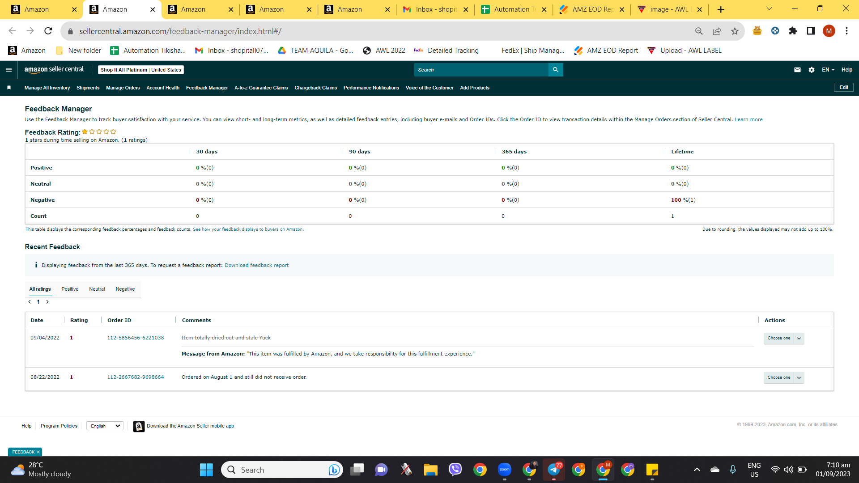The height and width of the screenshot is (483, 859).
Task: Expand the system tray hidden icons chevron
Action: [x=697, y=470]
